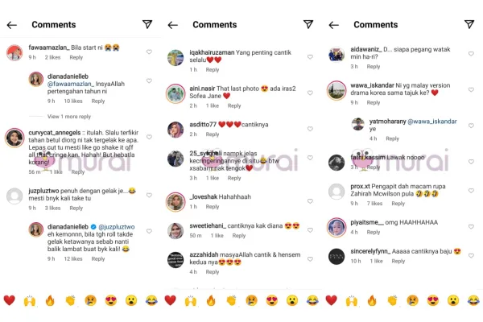Open the piyaitsme__ profile picture
The width and height of the screenshot is (483, 322).
pos(336,227)
